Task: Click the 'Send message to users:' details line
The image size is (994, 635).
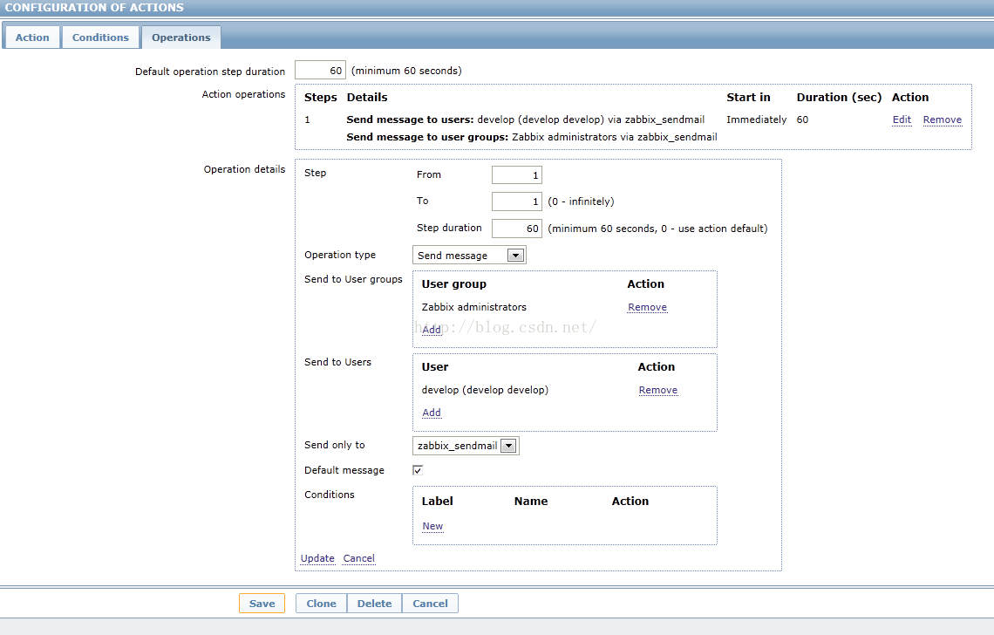Action: (x=526, y=119)
